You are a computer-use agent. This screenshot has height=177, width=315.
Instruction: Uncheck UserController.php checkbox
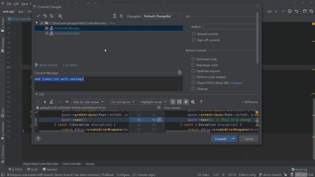pyautogui.click(x=47, y=33)
